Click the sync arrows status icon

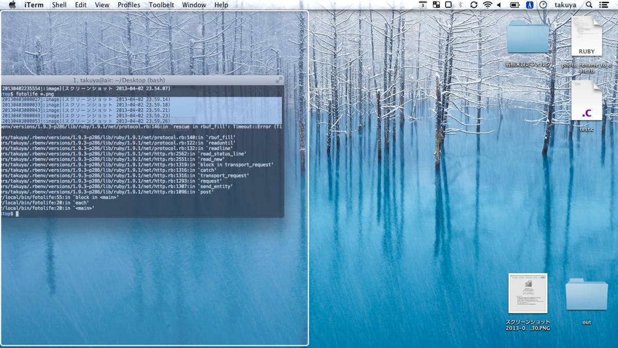(474, 5)
